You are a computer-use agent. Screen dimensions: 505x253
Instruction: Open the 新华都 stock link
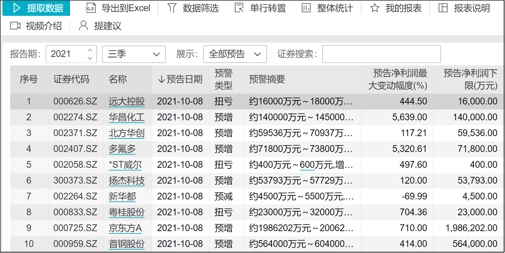click(122, 196)
